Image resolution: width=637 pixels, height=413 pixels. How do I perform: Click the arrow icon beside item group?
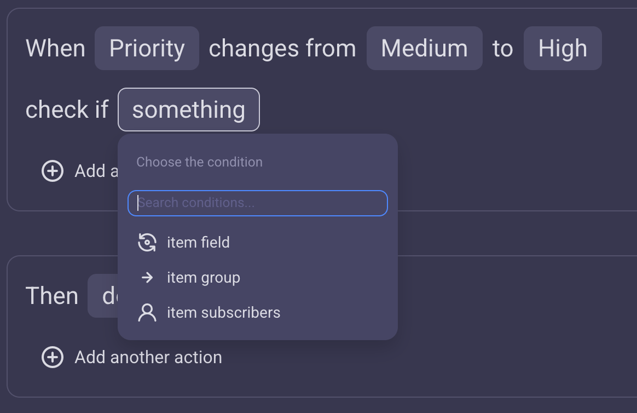pyautogui.click(x=147, y=278)
